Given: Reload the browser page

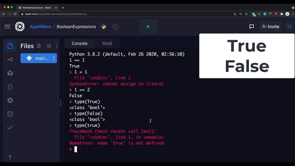Looking at the screenshot, I should coord(15,14).
